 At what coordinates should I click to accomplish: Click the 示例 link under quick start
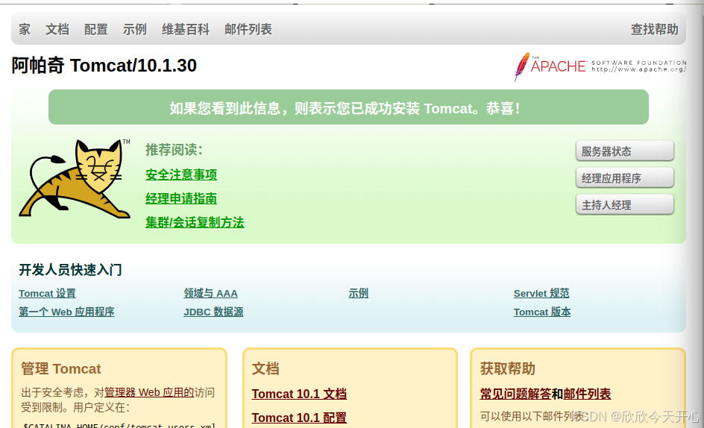(x=358, y=293)
